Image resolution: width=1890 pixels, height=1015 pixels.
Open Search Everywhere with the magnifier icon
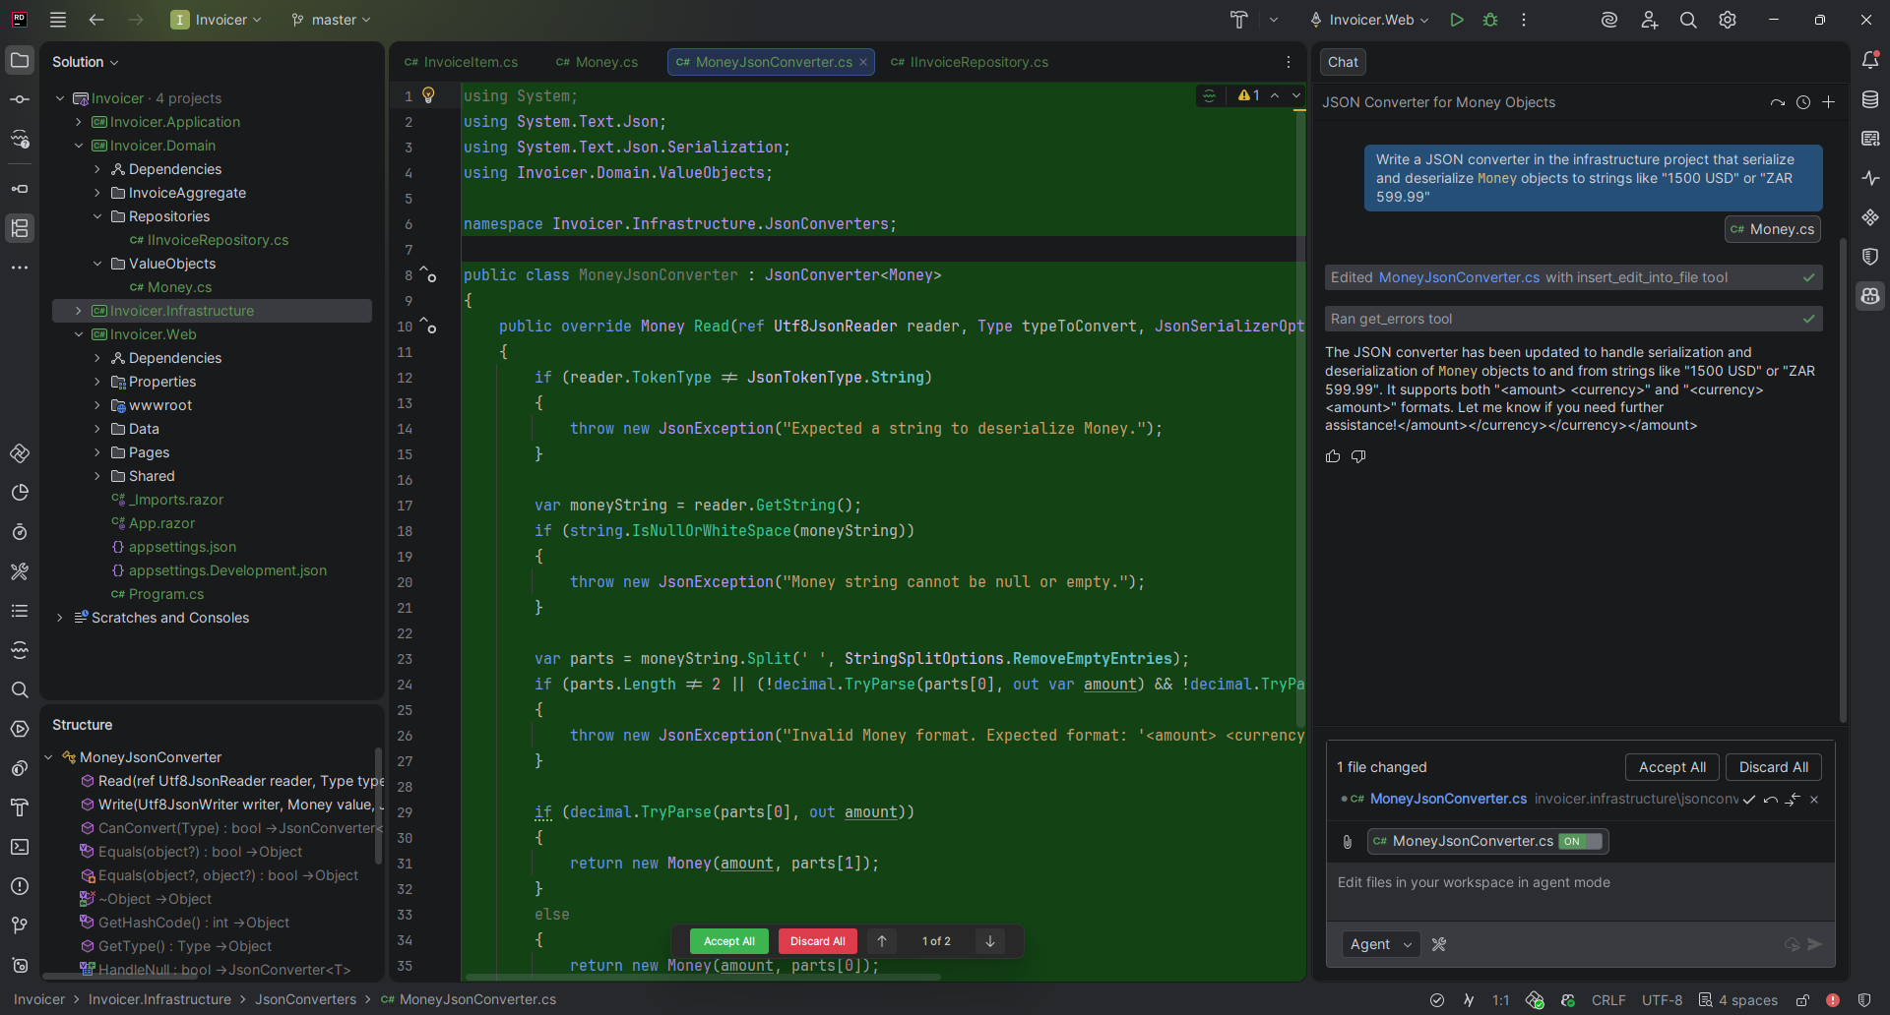tap(1687, 20)
